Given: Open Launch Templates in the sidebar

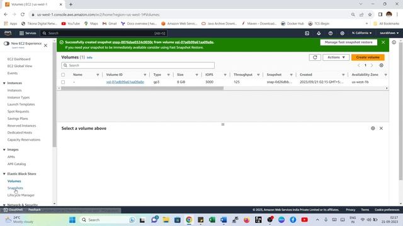Looking at the screenshot, I should pos(21,105).
